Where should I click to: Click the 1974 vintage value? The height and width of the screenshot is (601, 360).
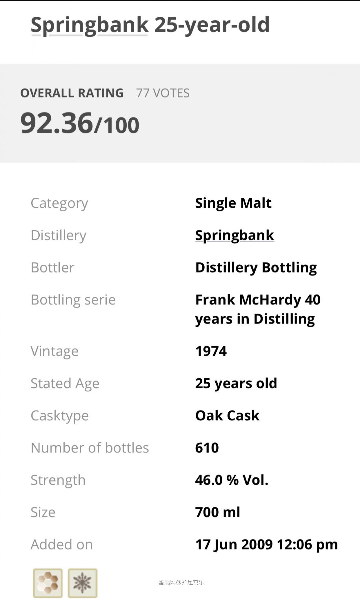pyautogui.click(x=211, y=351)
